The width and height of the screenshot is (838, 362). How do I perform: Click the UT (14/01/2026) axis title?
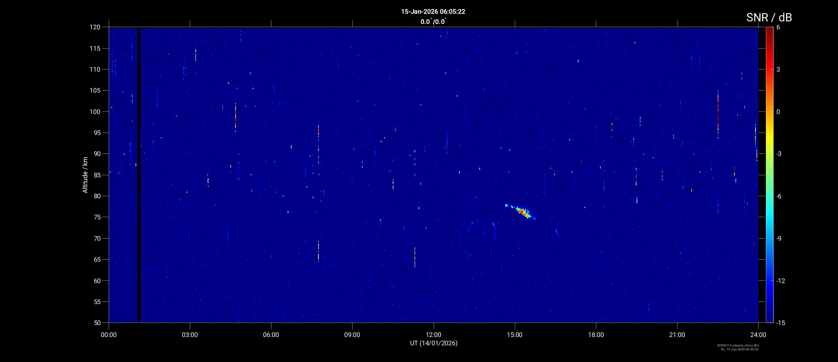[x=434, y=343]
